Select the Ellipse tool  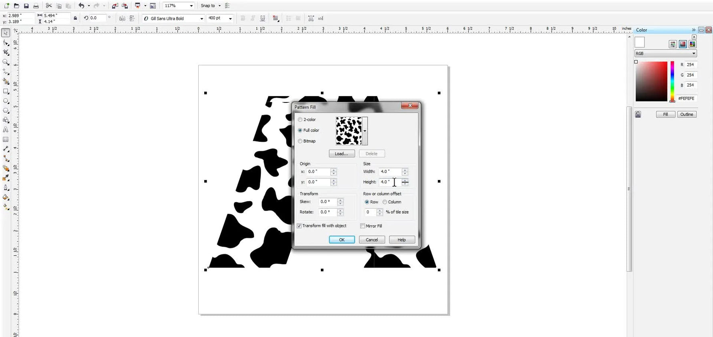pyautogui.click(x=6, y=101)
